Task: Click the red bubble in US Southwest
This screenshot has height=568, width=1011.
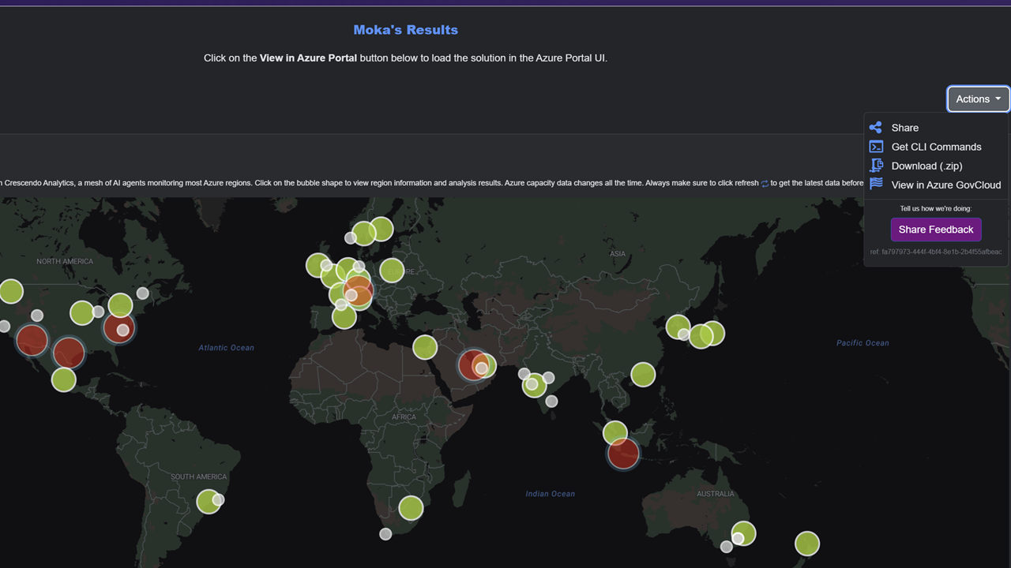Action: pos(32,340)
